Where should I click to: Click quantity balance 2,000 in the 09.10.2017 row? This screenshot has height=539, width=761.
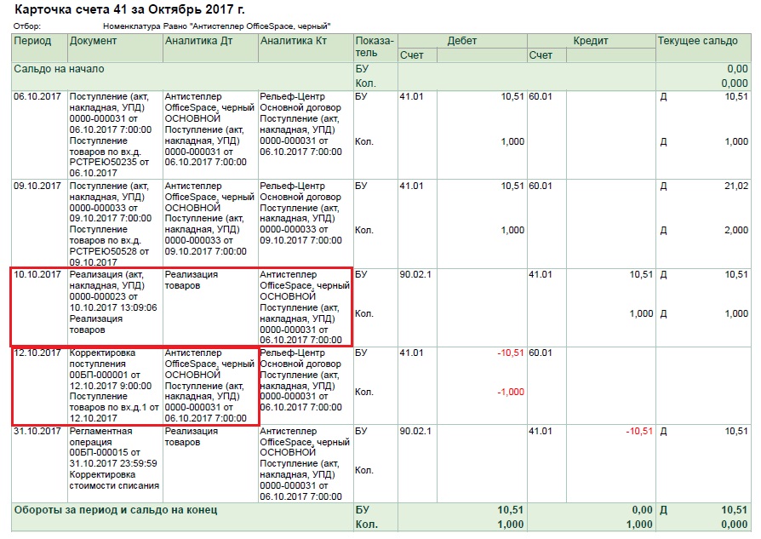tap(736, 230)
